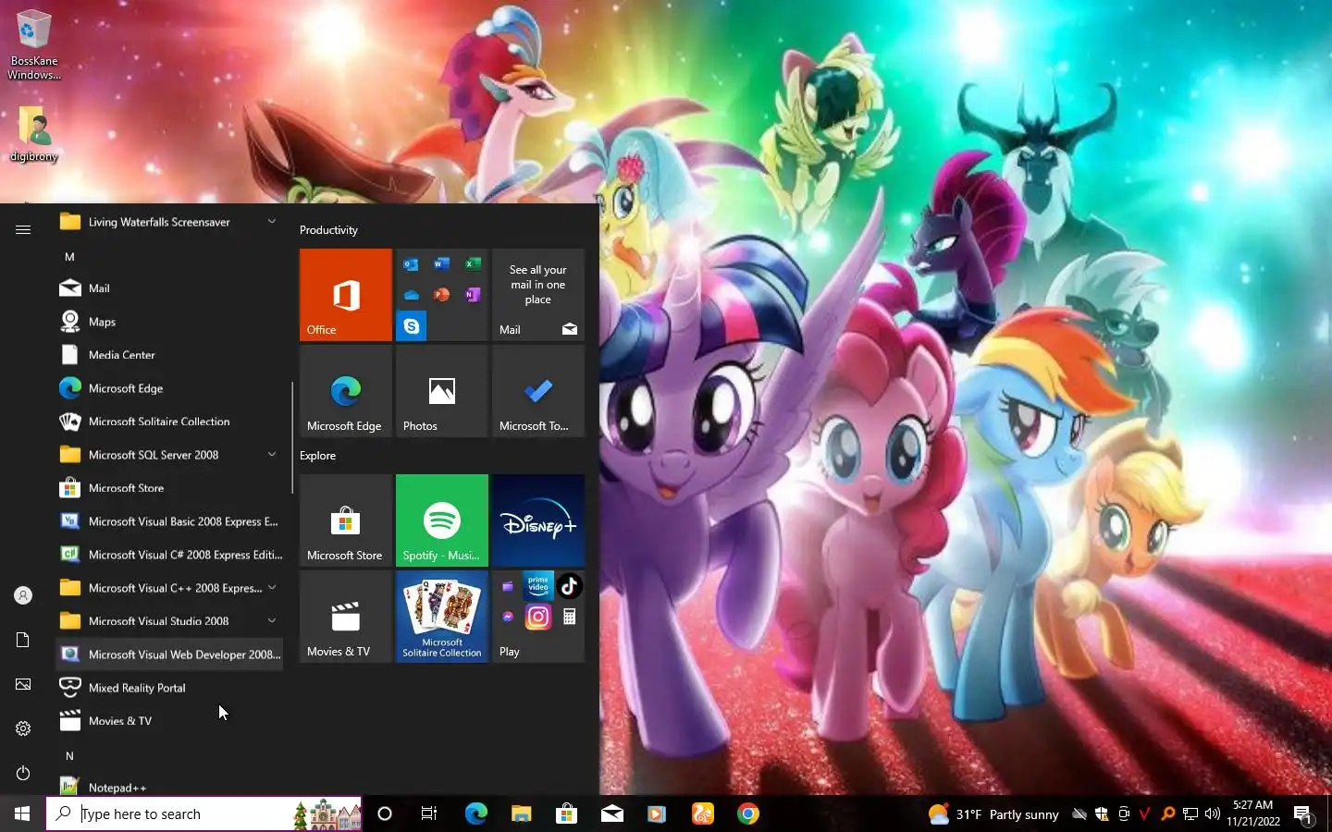The image size is (1332, 832).
Task: Launch Microsoft Visual C# 2008 Express Edition
Action: 169,555
